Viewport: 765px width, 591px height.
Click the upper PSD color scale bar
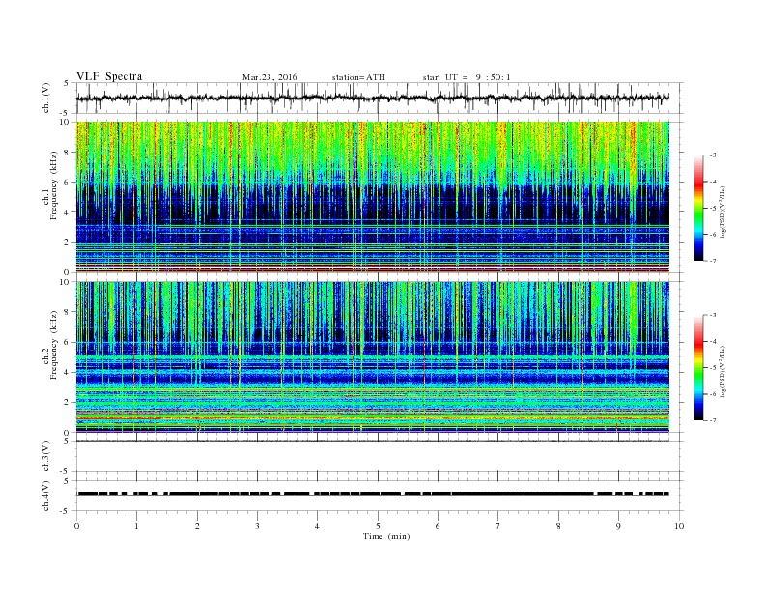coord(698,208)
